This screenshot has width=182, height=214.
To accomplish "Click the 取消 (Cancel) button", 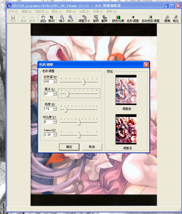I will [92, 147].
